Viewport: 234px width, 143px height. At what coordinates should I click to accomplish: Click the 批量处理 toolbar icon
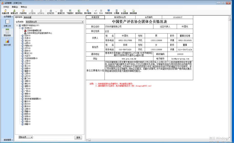pos(5,12)
